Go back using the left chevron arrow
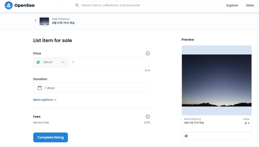The image size is (259, 147). click(36, 21)
